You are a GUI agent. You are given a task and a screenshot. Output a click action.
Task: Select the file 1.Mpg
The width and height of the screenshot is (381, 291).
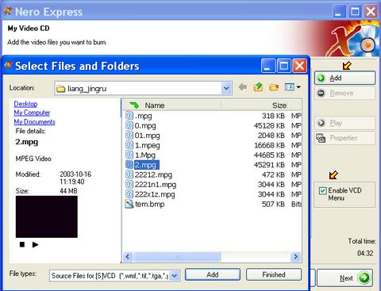[145, 155]
